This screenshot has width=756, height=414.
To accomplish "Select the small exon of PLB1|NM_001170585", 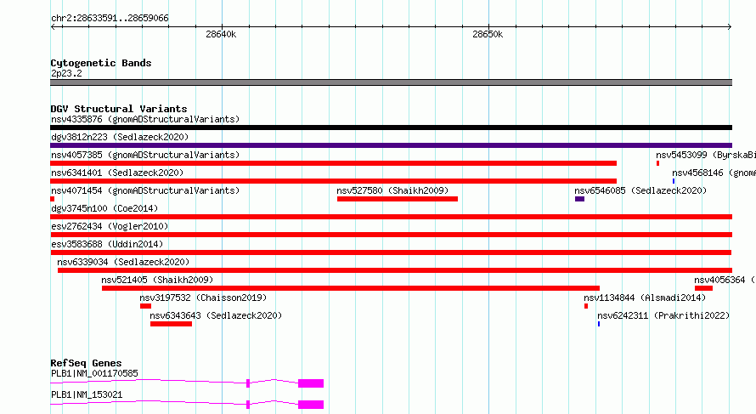I will tap(248, 383).
